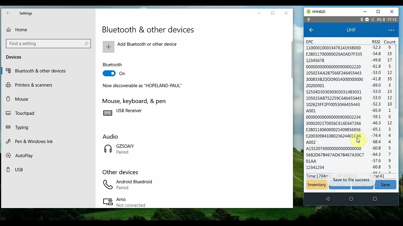Image resolution: width=403 pixels, height=226 pixels.
Task: Click the Bluetooth icon in phone status bar
Action: point(362,19)
